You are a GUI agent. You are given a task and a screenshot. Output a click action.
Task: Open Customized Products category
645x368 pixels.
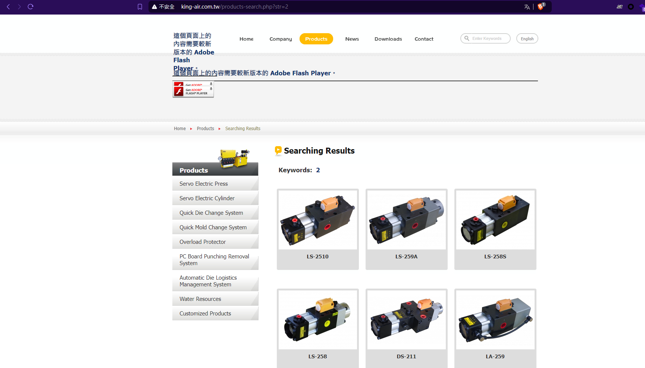click(x=215, y=314)
